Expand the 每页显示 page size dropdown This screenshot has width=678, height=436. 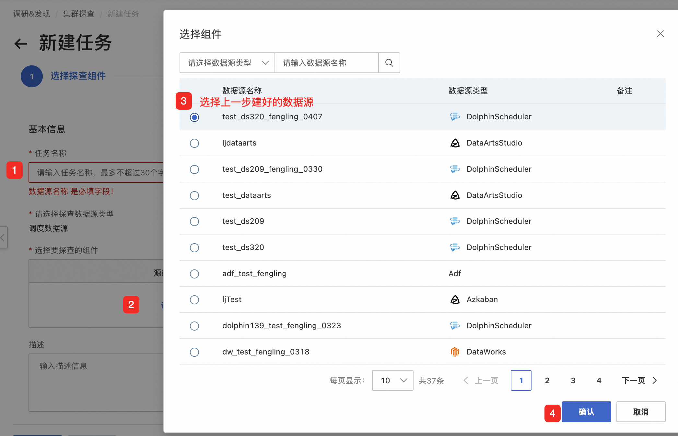point(392,380)
